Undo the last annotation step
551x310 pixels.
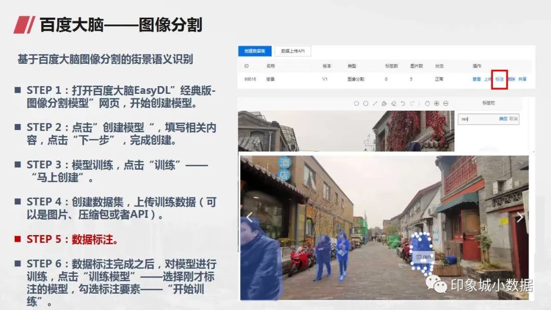tap(403, 104)
